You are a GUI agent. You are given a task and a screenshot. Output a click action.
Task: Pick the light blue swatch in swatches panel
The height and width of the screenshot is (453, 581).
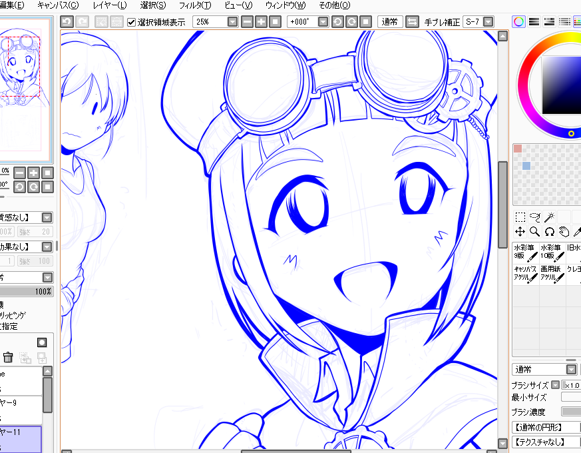(526, 166)
